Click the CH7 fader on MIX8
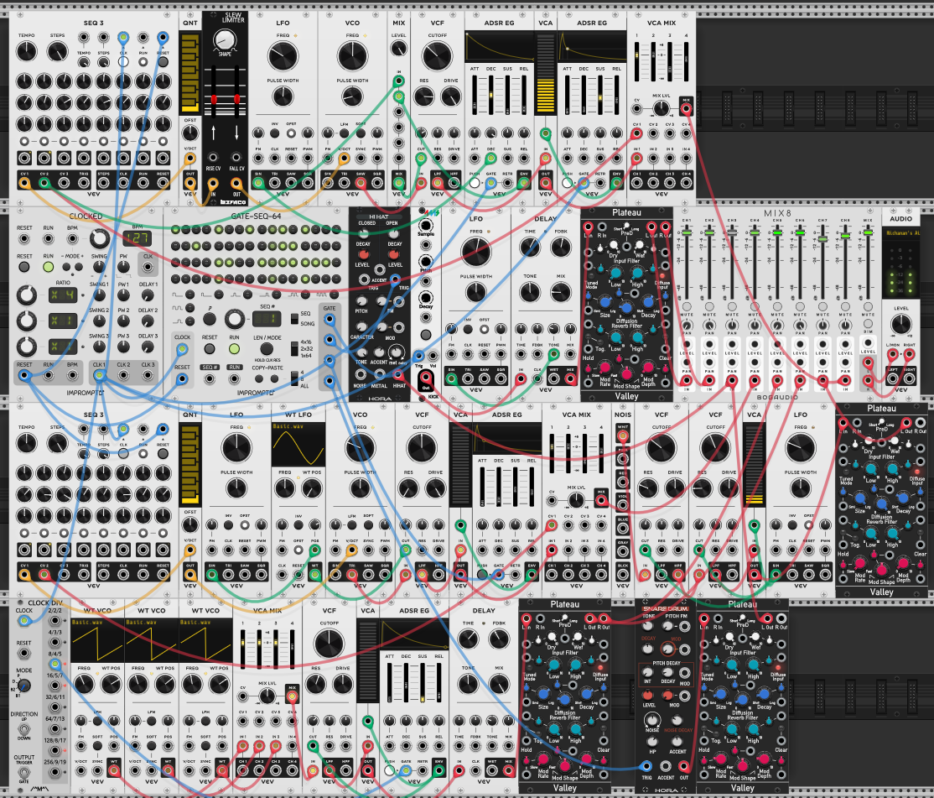Viewport: 934px width, 798px height. tap(822, 238)
